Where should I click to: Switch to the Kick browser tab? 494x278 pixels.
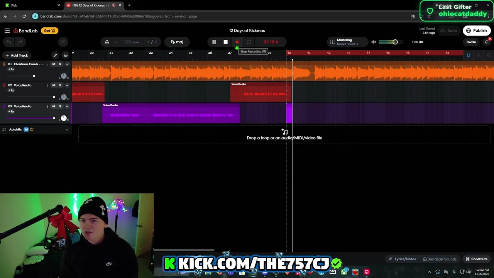coord(32,5)
